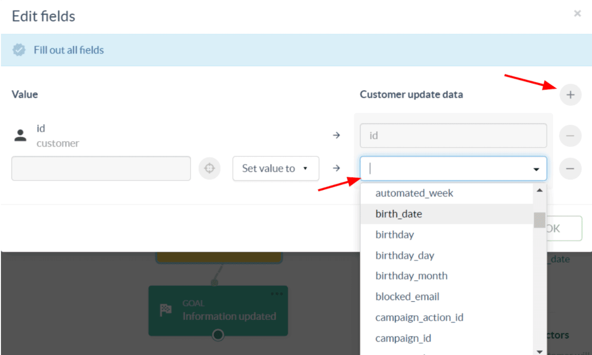Click the goal flag icon
This screenshot has width=592, height=355.
[165, 310]
